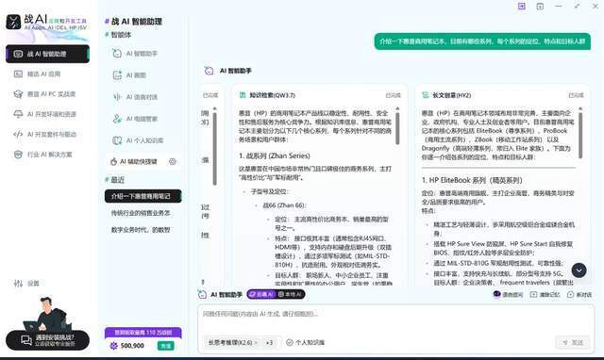604x360 pixels.
Task: Click the purple 110万 points sign-in banner
Action: point(143,333)
